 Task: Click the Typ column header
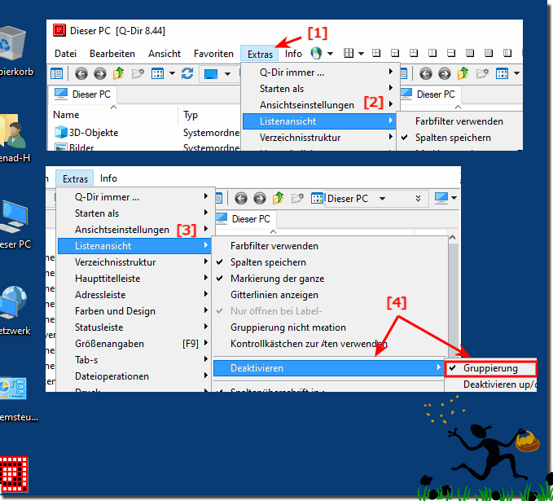tap(191, 115)
